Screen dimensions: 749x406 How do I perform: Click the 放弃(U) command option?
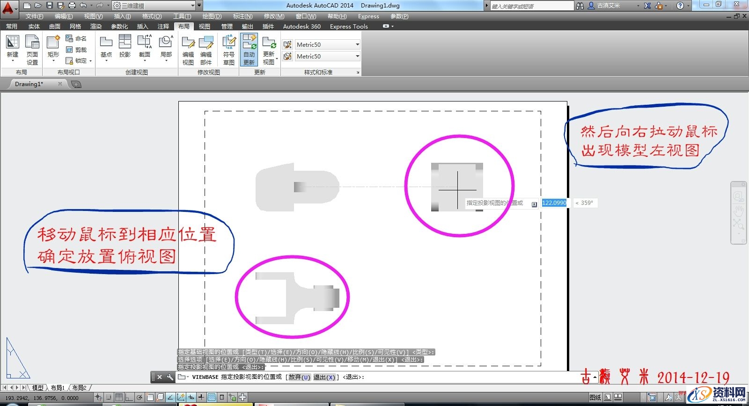point(299,377)
